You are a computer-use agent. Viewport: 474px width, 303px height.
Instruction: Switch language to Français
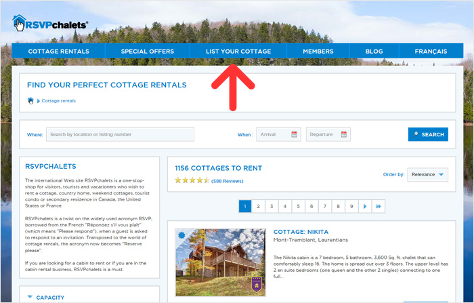(x=431, y=51)
